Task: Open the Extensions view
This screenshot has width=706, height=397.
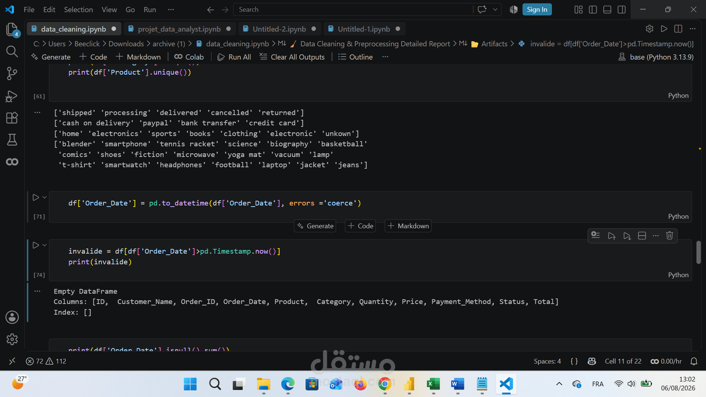Action: coord(12,118)
